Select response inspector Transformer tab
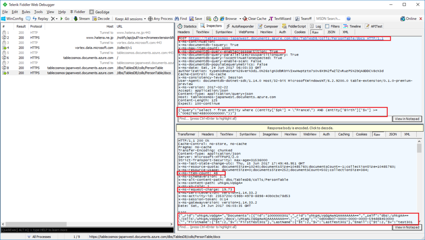Image resolution: width=425 pixels, height=240 pixels. click(x=186, y=134)
